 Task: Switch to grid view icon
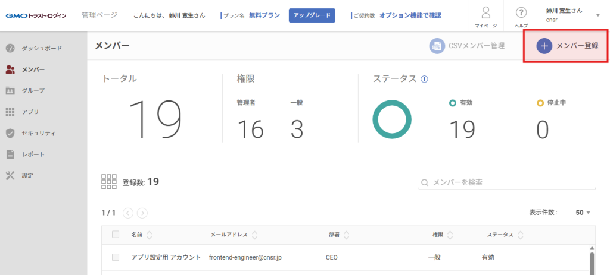[110, 182]
